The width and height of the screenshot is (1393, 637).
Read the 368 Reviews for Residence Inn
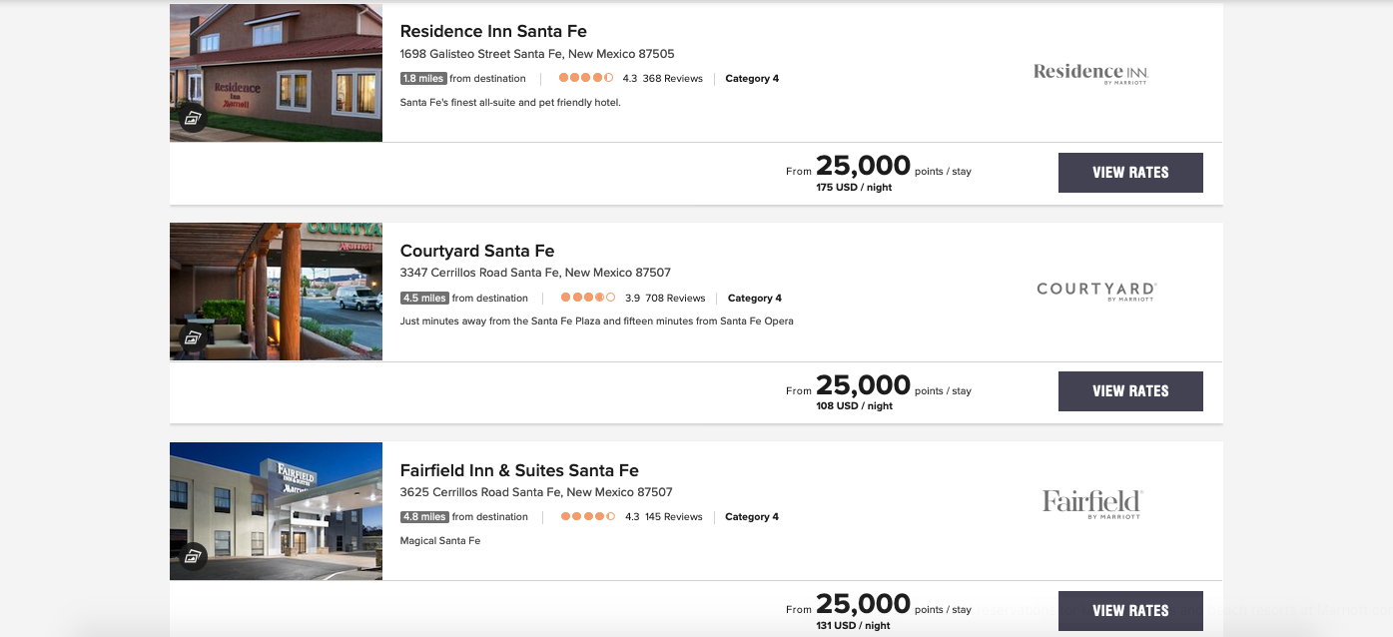(x=672, y=79)
